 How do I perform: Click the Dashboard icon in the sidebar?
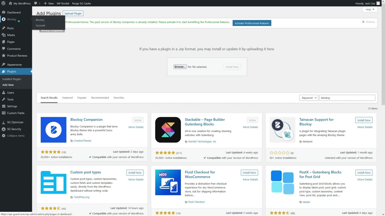(4, 12)
